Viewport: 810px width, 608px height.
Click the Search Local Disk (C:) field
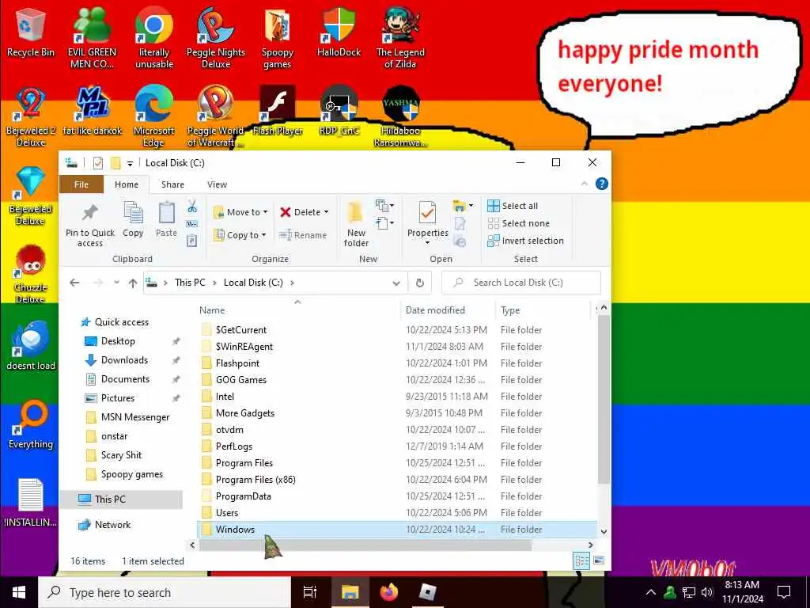[x=522, y=283]
